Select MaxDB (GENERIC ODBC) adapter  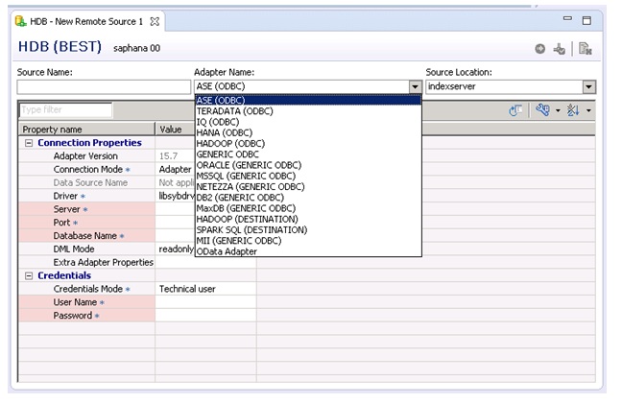[308, 208]
